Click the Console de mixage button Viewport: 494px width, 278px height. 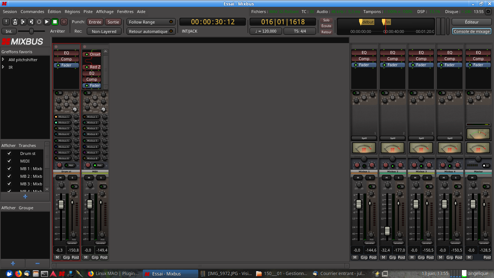click(472, 31)
